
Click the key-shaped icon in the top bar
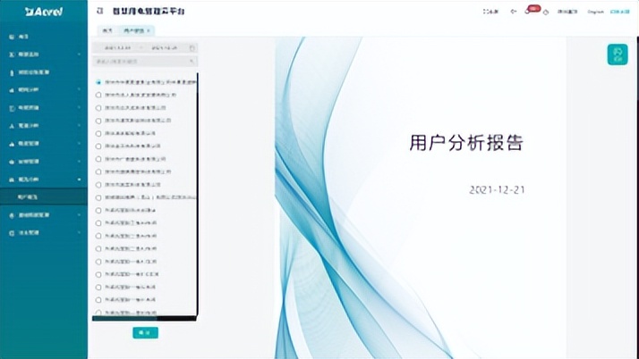coord(514,12)
